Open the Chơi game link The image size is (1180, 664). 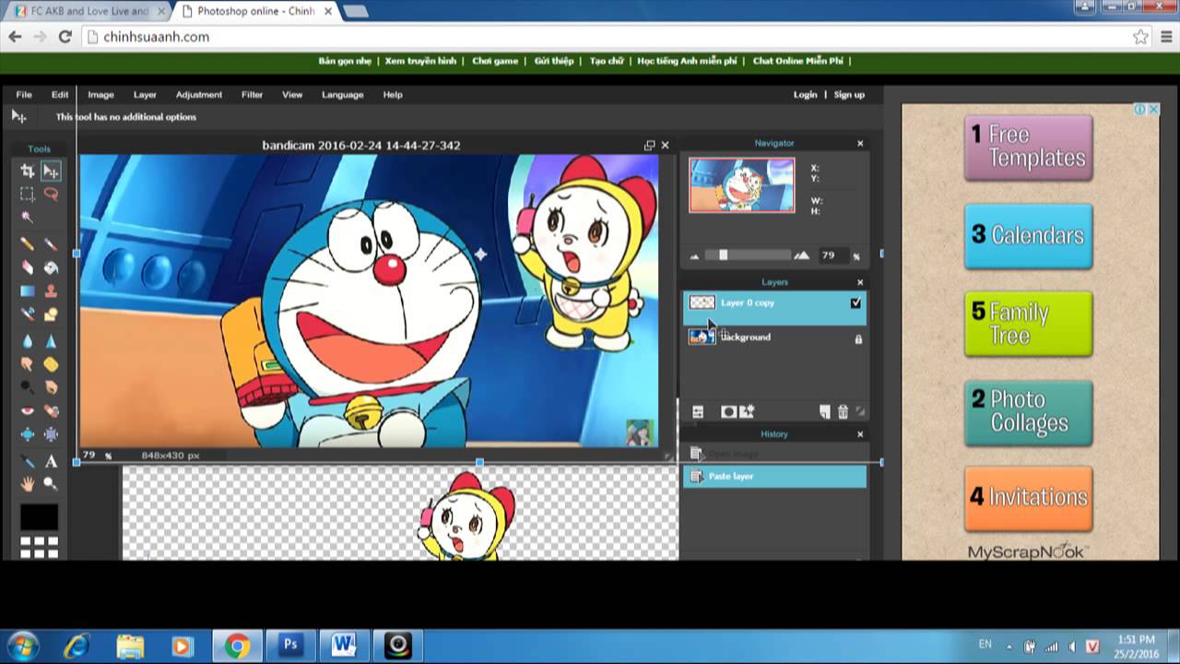495,61
